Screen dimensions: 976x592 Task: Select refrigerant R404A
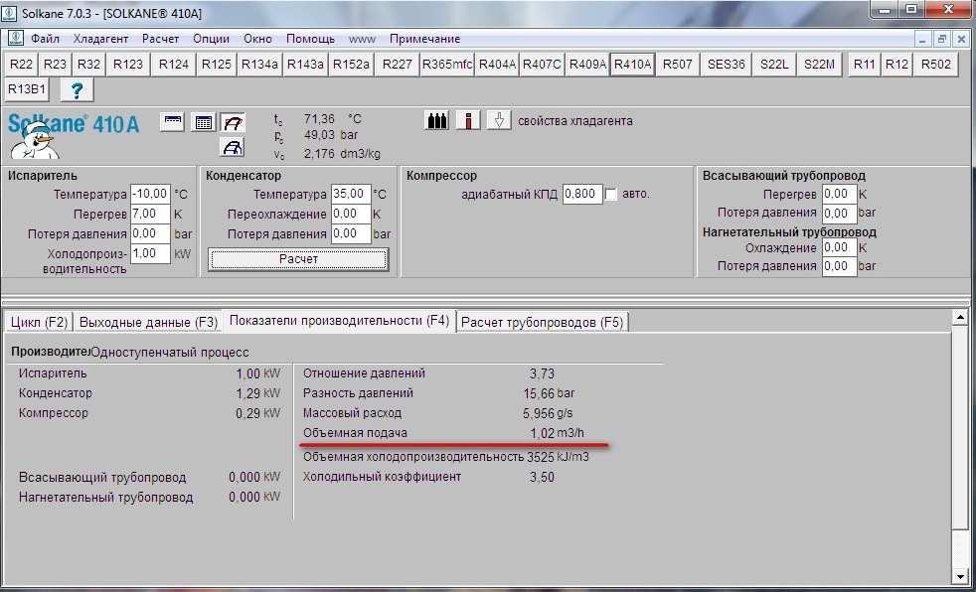(497, 64)
